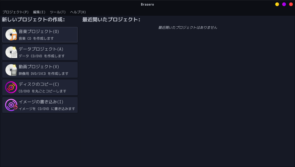Viewport: 295px width, 167px height.
Task: Open the プロジェクト(P) menu
Action: pyautogui.click(x=15, y=12)
